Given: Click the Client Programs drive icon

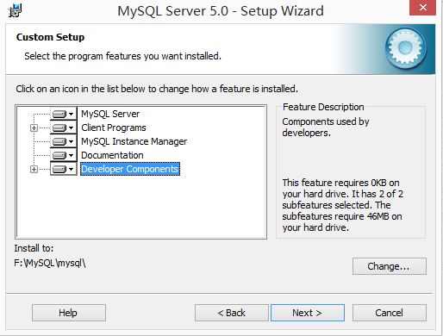Looking at the screenshot, I should 59,128.
